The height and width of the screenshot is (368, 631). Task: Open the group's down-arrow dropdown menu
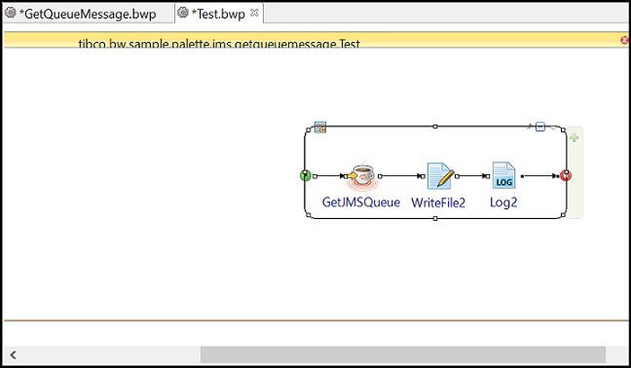[x=553, y=128]
